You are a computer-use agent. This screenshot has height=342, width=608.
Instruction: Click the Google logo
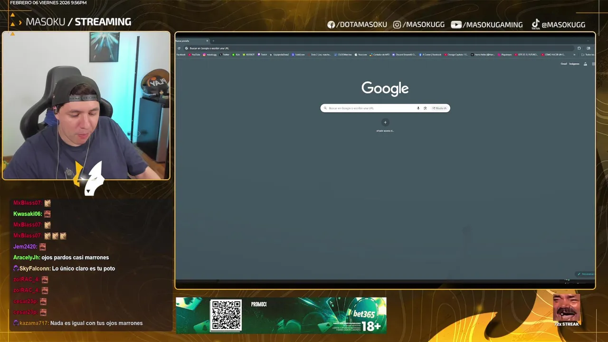385,88
